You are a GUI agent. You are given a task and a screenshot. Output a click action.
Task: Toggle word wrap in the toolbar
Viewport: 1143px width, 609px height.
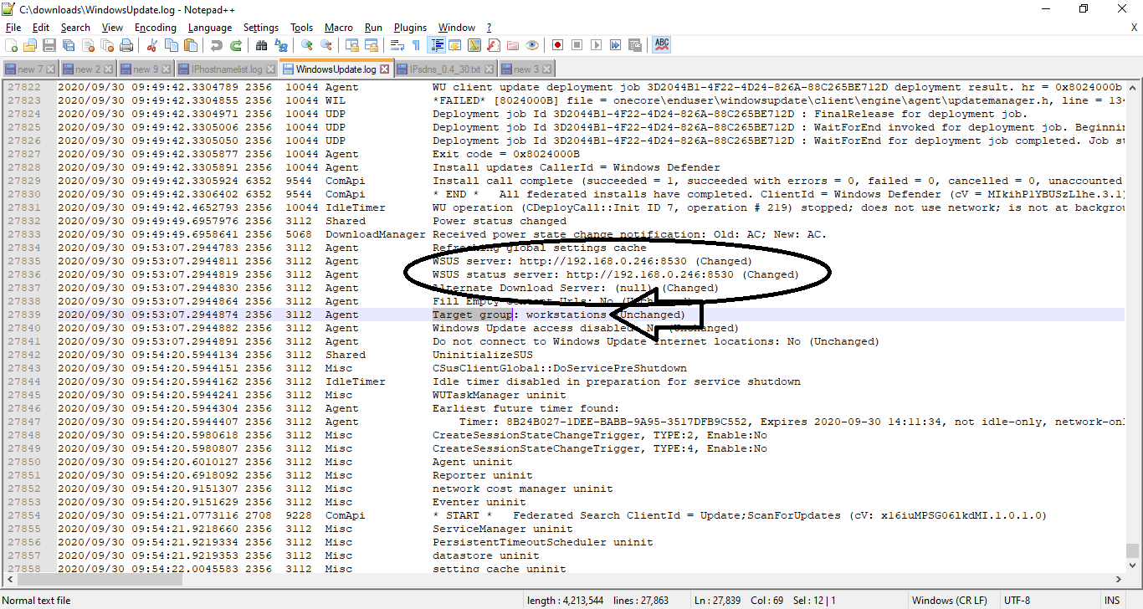(x=397, y=45)
